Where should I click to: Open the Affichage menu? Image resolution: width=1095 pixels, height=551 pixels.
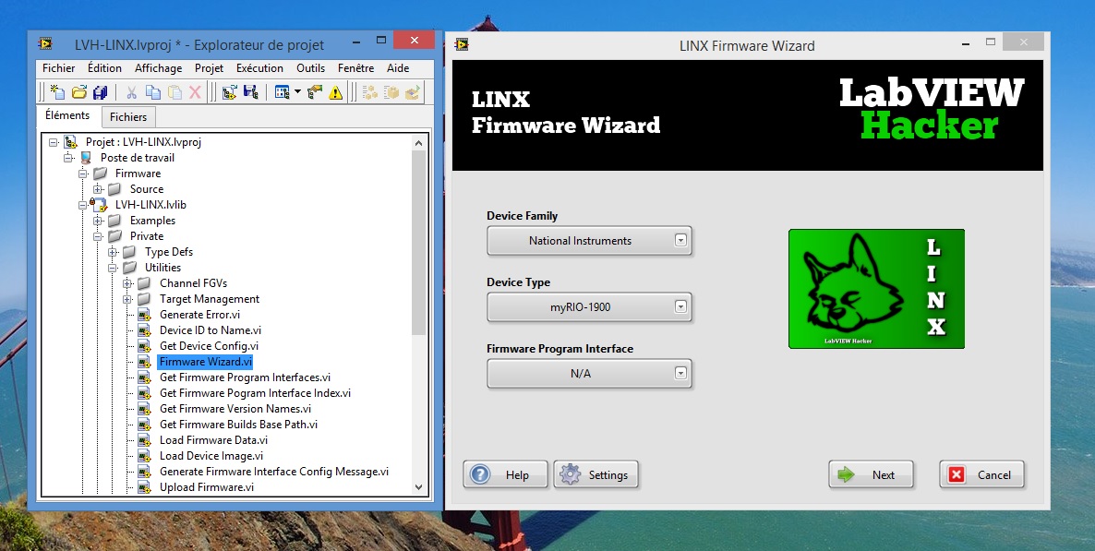tap(159, 67)
